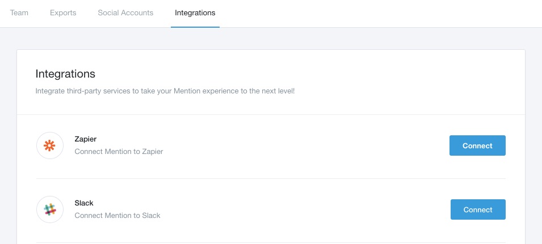
Task: Click the large Integrations panel heading
Action: point(65,74)
